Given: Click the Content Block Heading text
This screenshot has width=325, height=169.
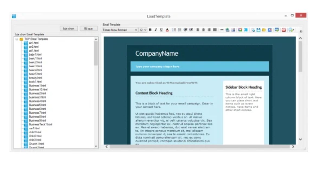Looking at the screenshot, I should (154, 93).
